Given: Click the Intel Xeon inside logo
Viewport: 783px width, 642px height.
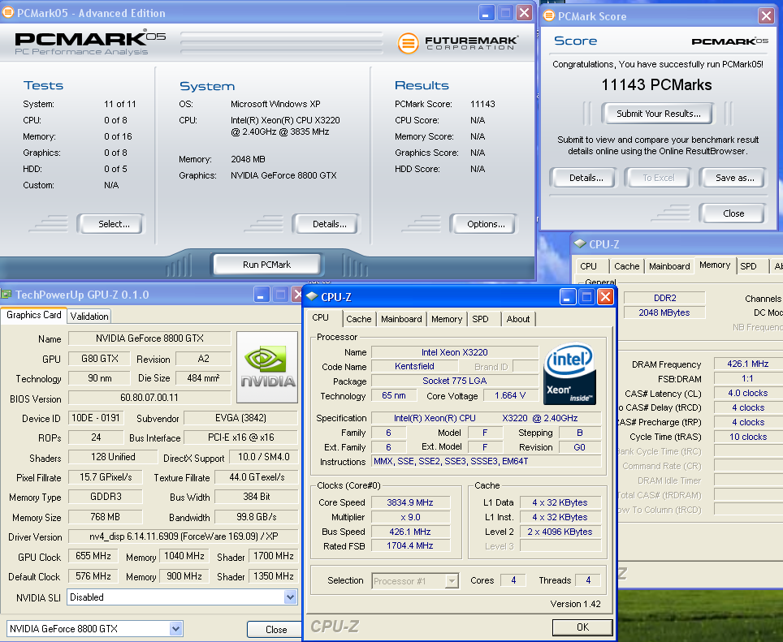Looking at the screenshot, I should click(x=569, y=373).
